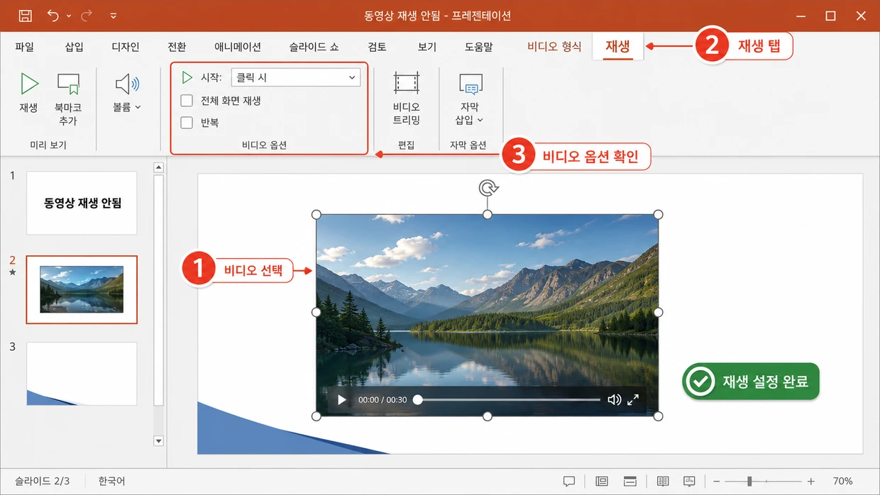Zoom in with the plus button
880x495 pixels.
pos(811,482)
